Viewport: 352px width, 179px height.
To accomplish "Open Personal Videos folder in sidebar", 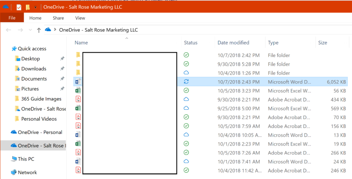I will [36, 119].
